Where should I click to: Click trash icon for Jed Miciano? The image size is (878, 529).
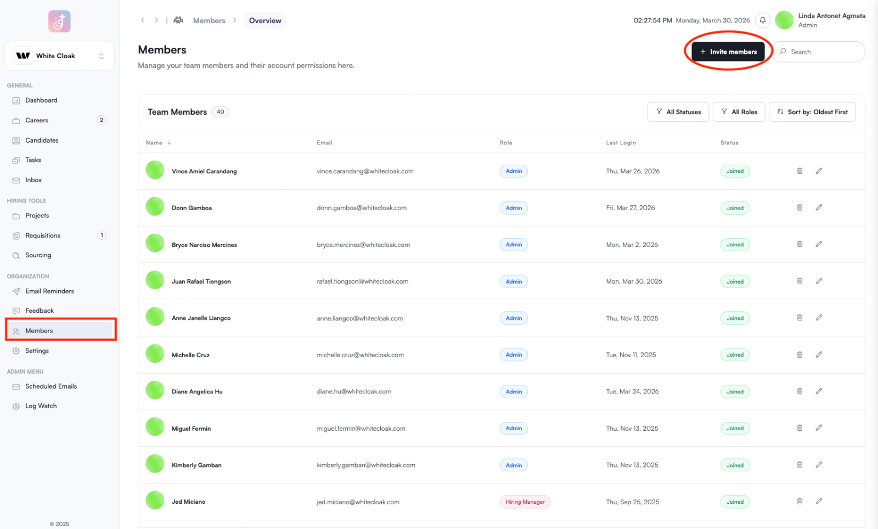[x=800, y=502]
